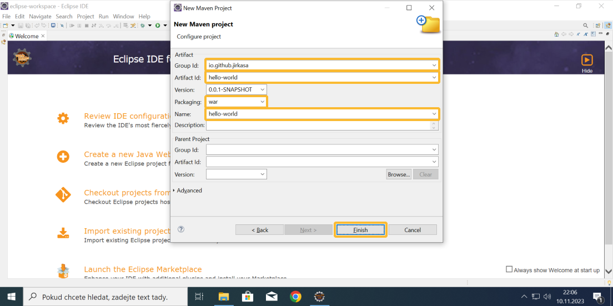Open Google Chrome from the taskbar

(295, 297)
